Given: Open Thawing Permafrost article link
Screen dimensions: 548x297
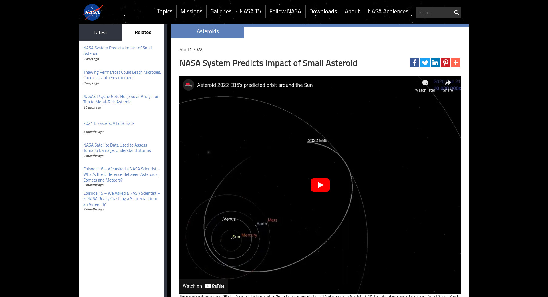Looking at the screenshot, I should click(x=122, y=75).
